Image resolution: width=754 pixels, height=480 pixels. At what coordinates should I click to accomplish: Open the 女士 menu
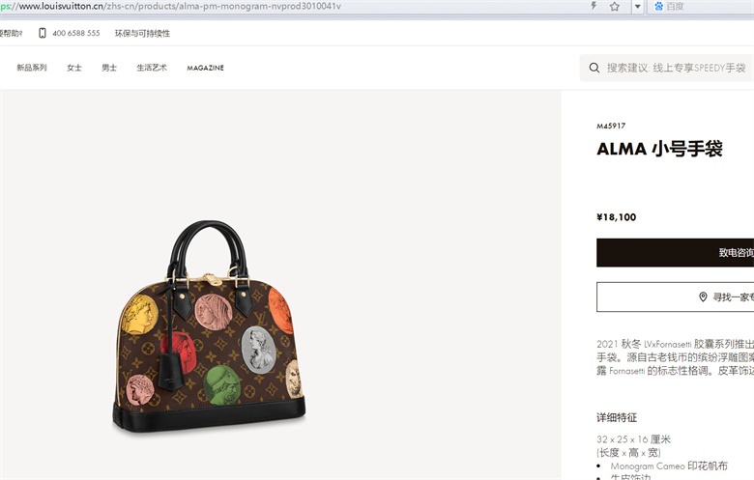coord(74,68)
